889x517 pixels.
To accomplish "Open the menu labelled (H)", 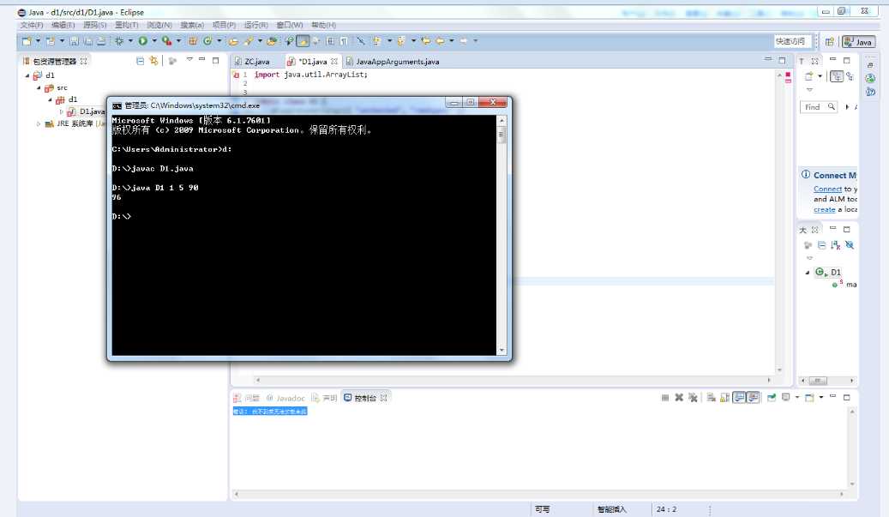I will (x=323, y=25).
